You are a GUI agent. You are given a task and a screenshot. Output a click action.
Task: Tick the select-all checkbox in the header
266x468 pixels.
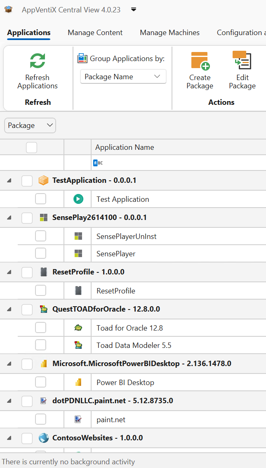[x=31, y=147]
